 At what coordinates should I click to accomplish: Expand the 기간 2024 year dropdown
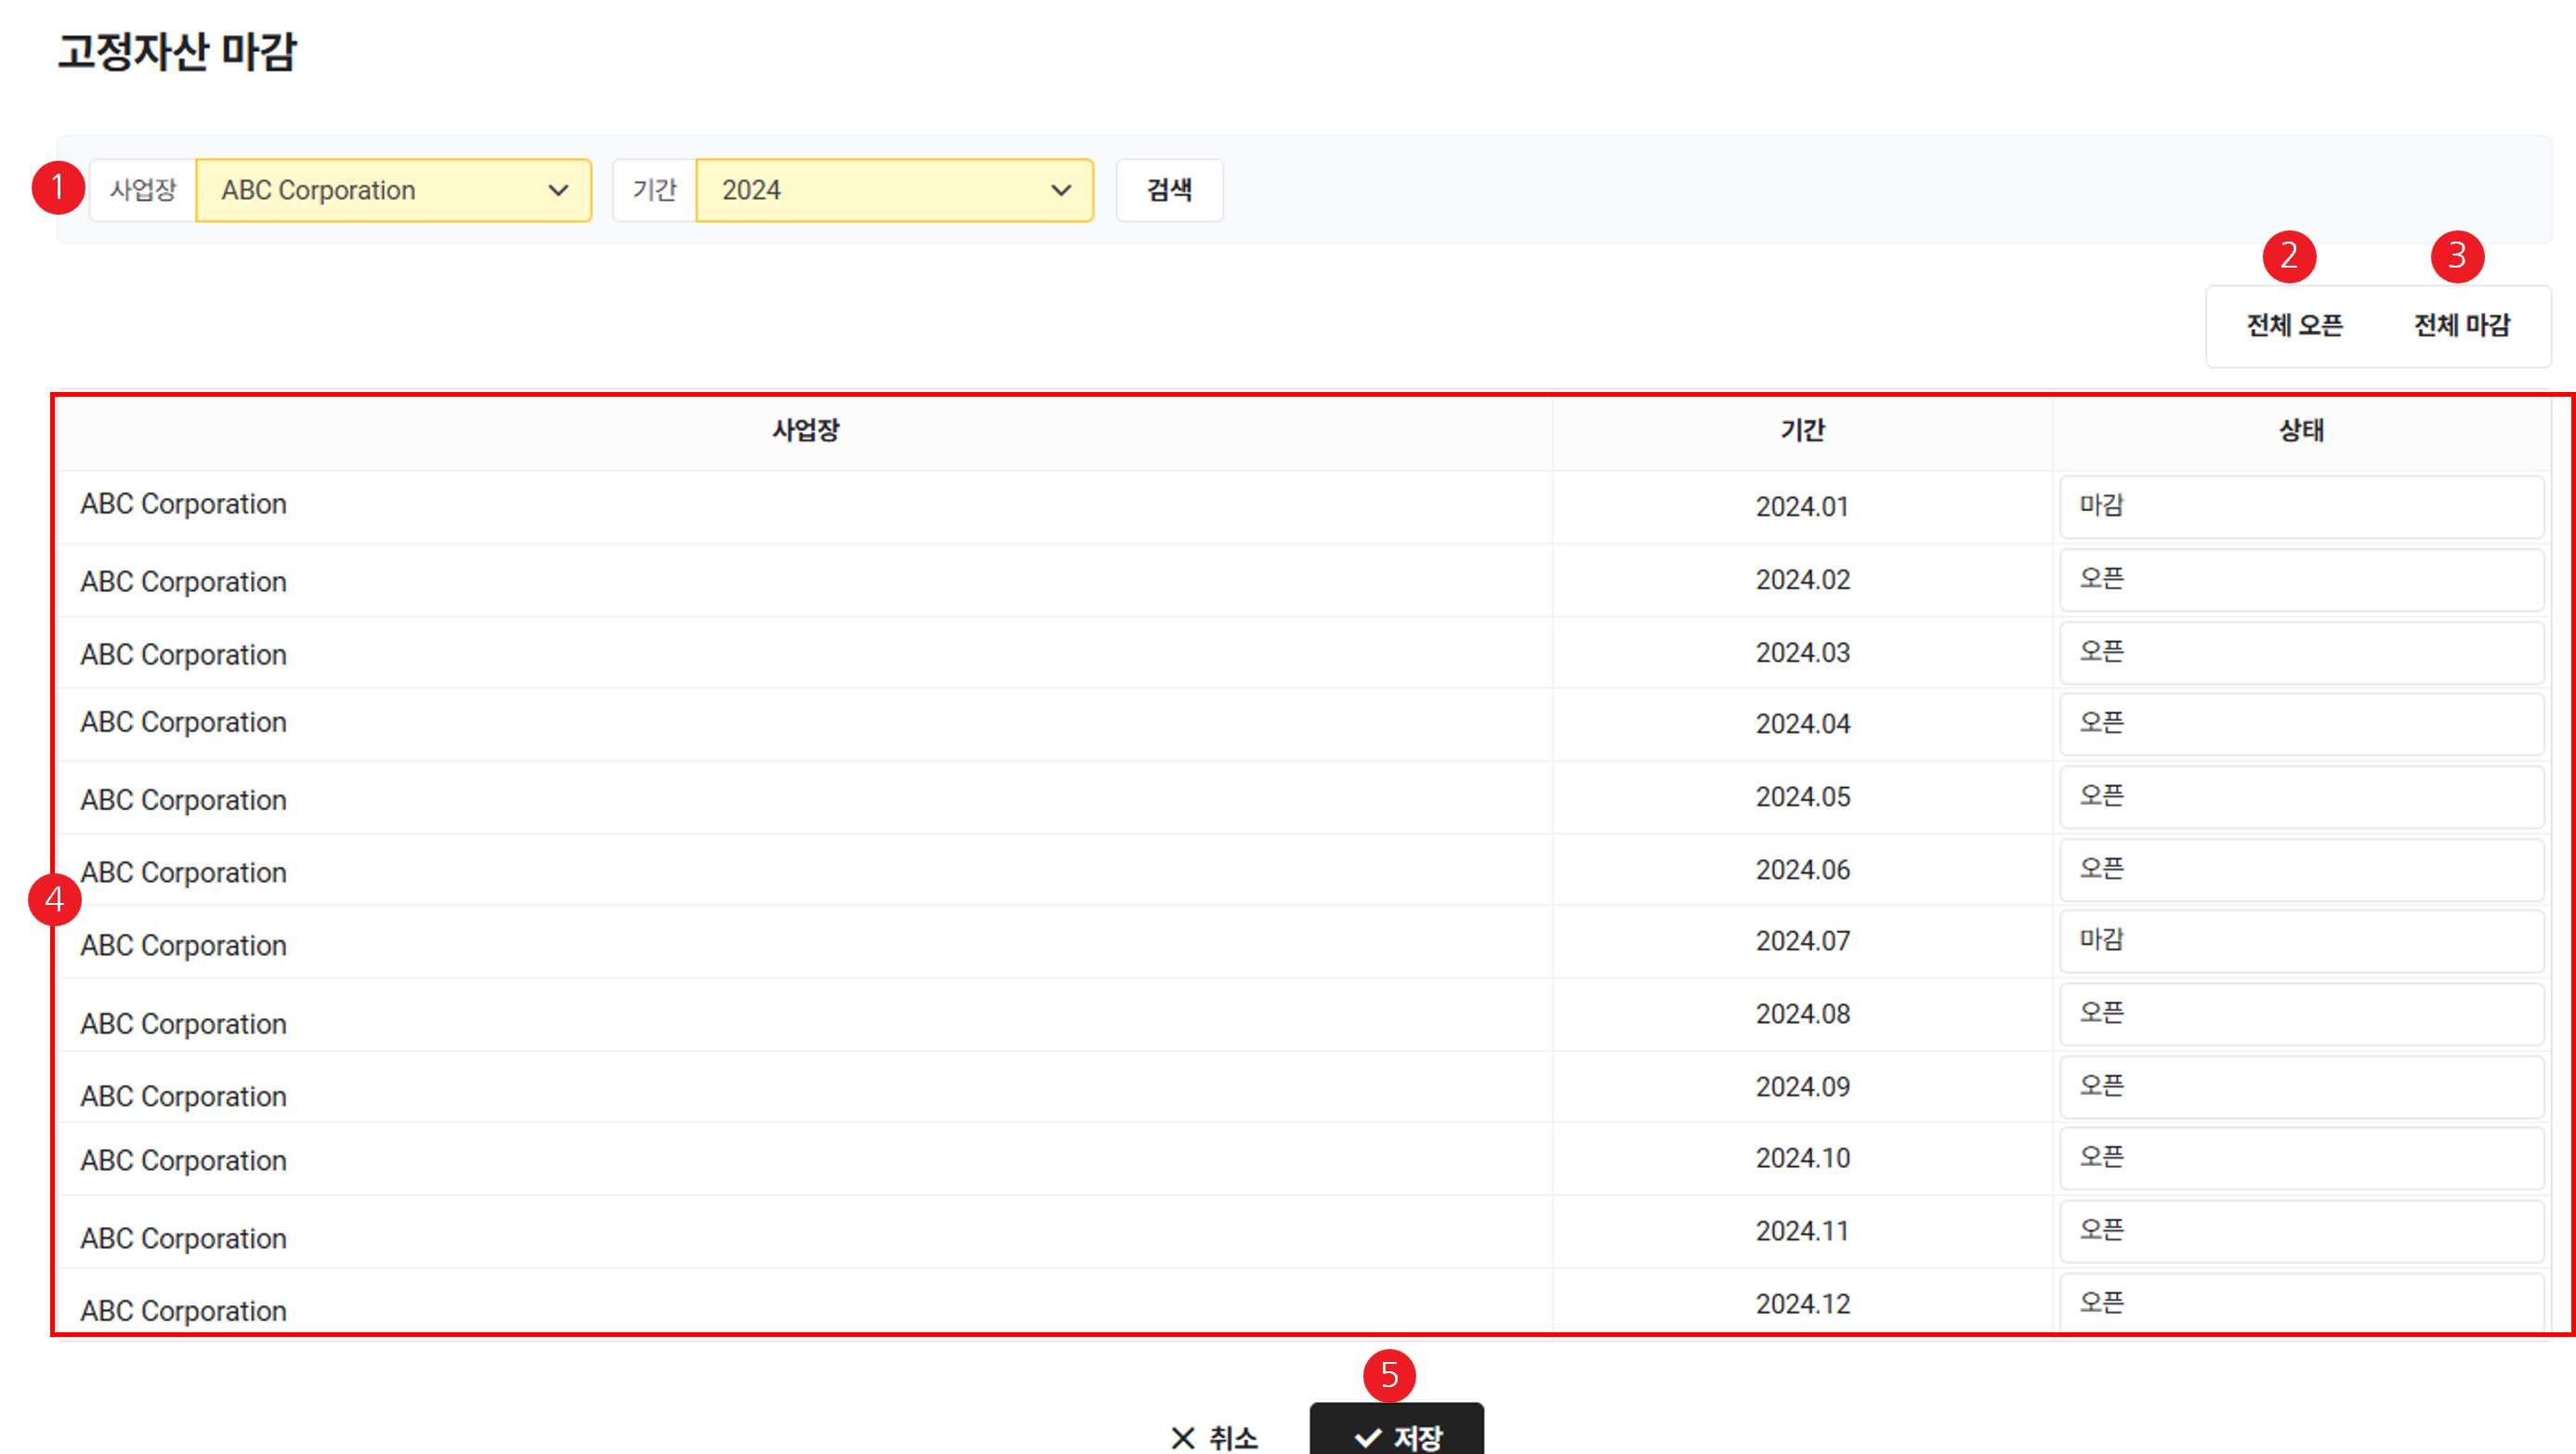point(893,190)
